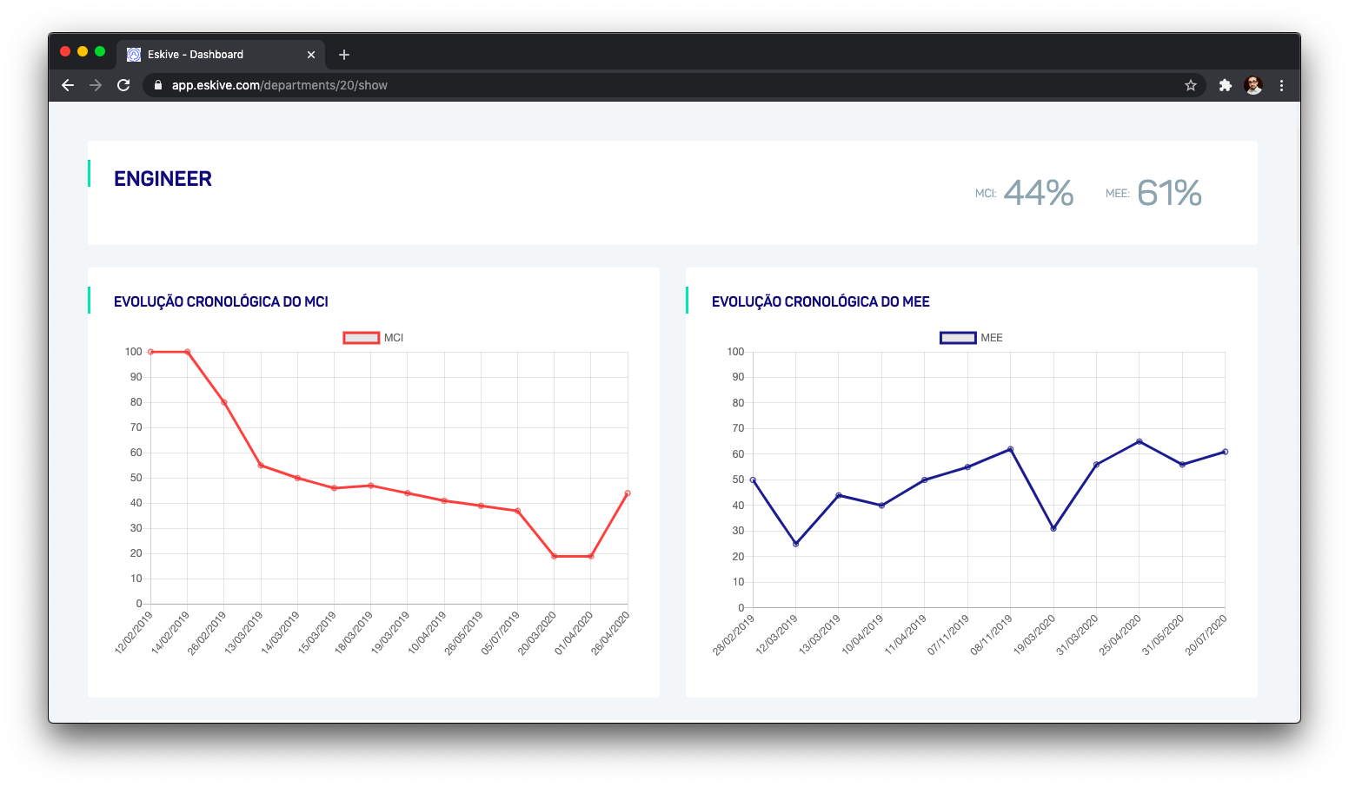1349x787 pixels.
Task: Open the Chrome profile avatar
Action: (x=1253, y=85)
